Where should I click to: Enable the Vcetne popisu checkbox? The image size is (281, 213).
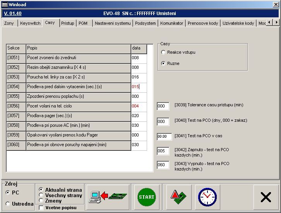click(x=41, y=208)
